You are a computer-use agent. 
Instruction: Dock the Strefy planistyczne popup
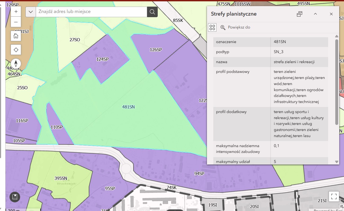[x=300, y=14]
